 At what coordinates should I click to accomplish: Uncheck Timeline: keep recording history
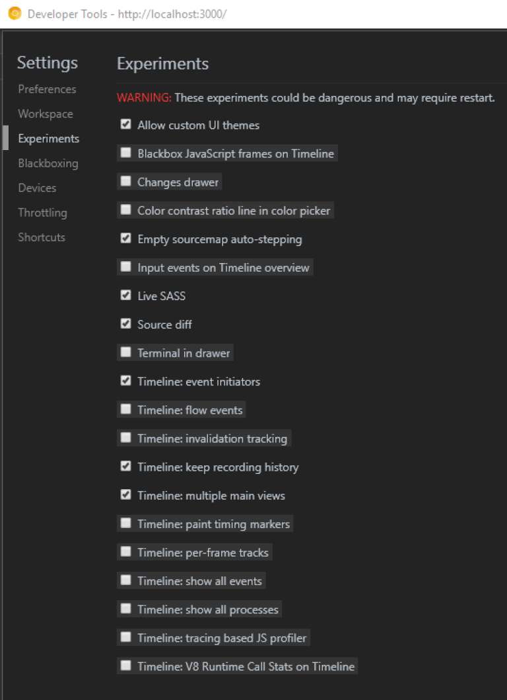tap(126, 466)
